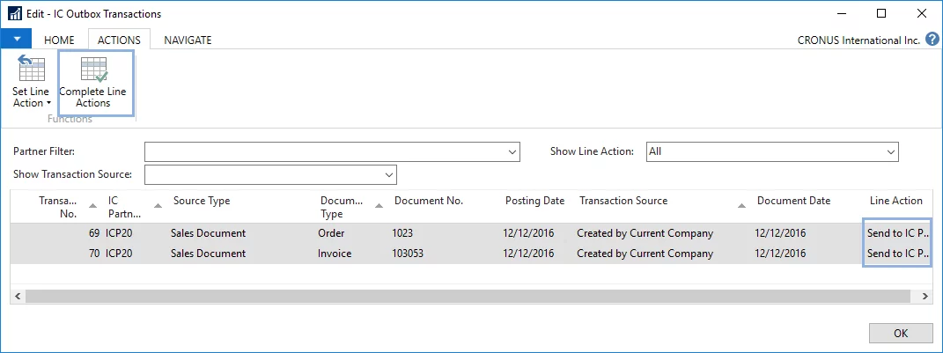Sort by Transaction No. column header

pos(58,206)
